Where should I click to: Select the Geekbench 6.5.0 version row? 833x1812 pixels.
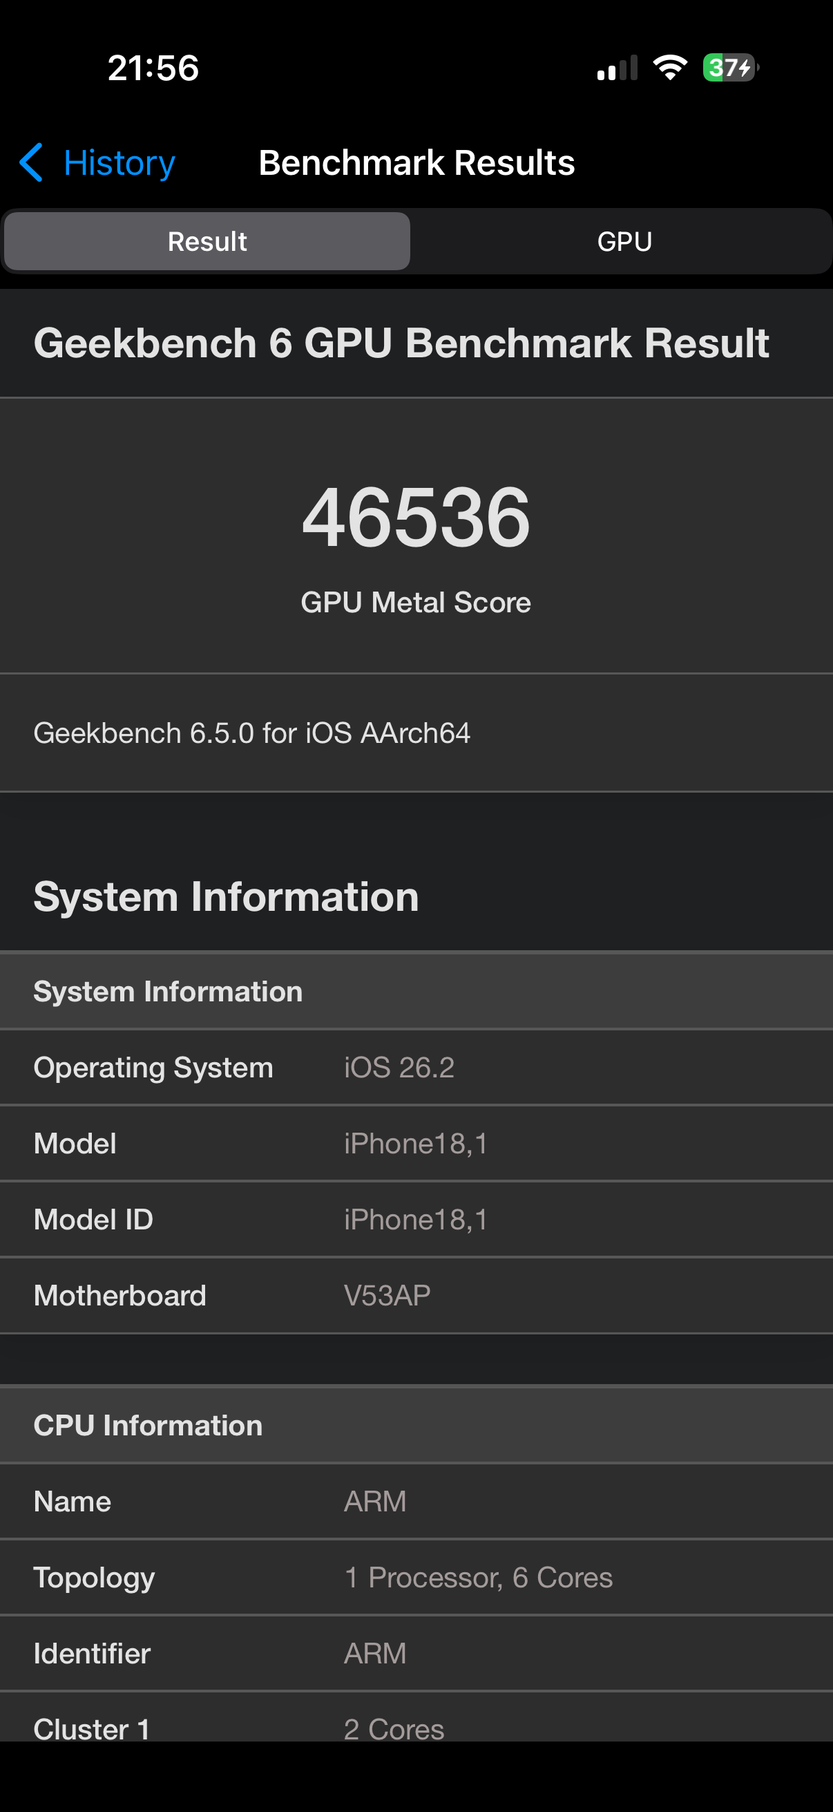pos(416,733)
